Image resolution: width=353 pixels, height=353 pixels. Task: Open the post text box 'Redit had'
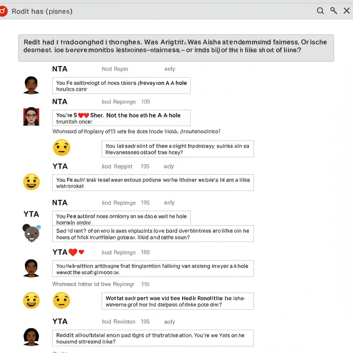(176, 48)
